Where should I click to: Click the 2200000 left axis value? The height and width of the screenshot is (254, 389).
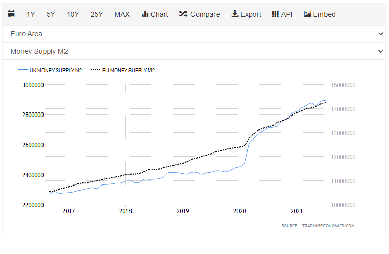coord(33,205)
